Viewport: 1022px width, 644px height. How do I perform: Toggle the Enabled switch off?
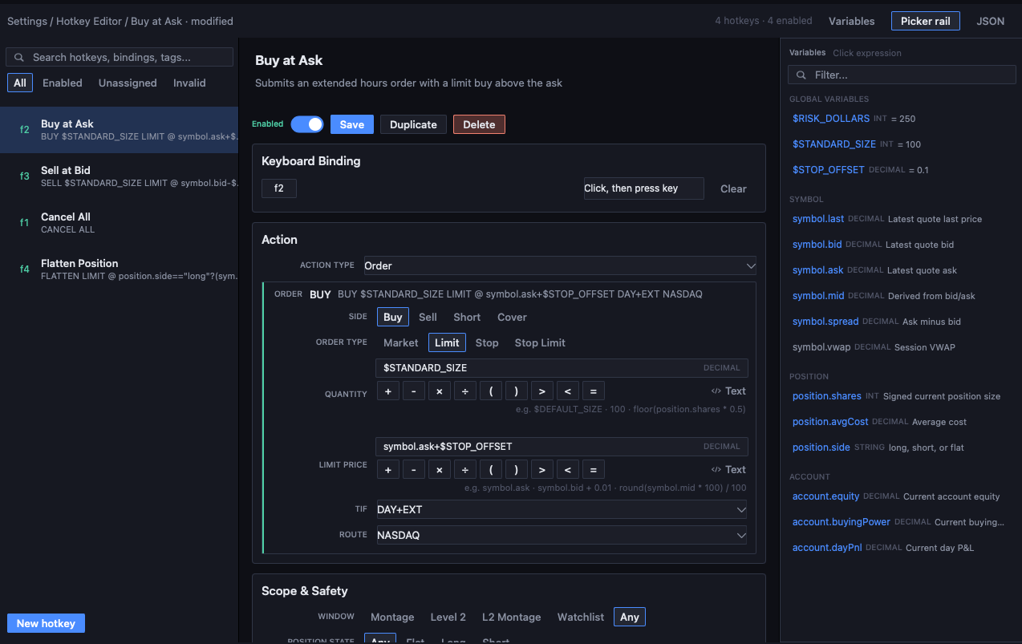307,124
